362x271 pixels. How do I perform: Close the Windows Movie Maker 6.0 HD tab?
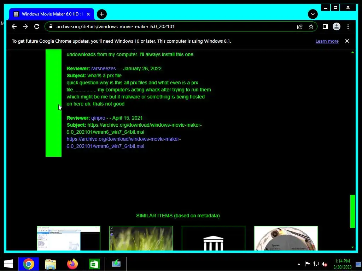88,14
